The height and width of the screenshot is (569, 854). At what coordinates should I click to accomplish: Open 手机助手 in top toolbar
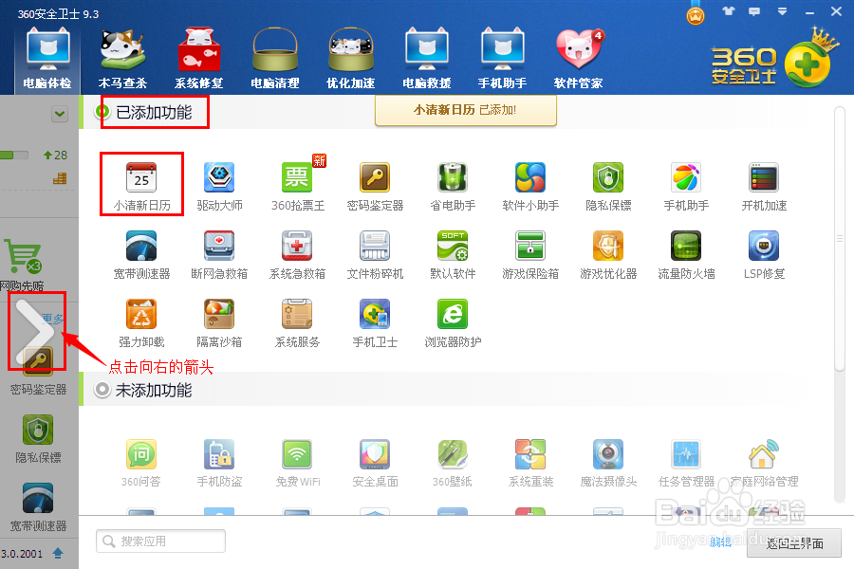[x=502, y=60]
